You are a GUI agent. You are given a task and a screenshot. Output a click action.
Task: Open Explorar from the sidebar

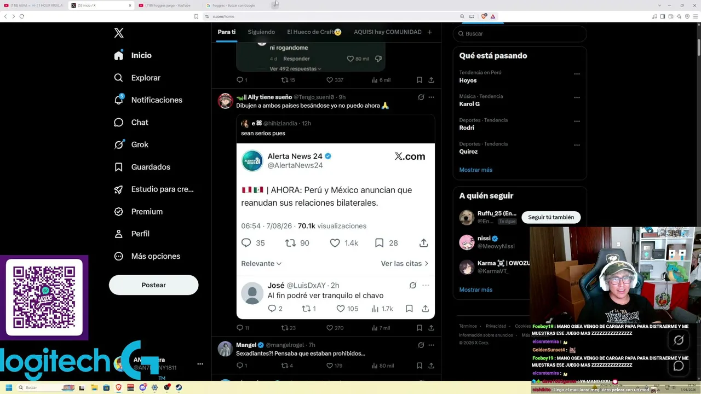[x=137, y=78]
